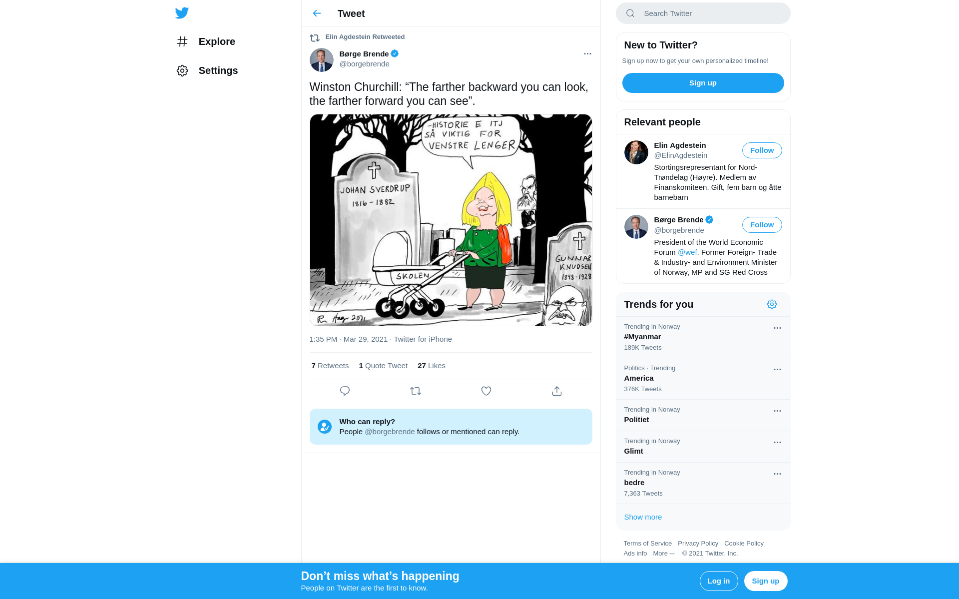Open more options for America trend
The height and width of the screenshot is (599, 959).
(x=777, y=370)
